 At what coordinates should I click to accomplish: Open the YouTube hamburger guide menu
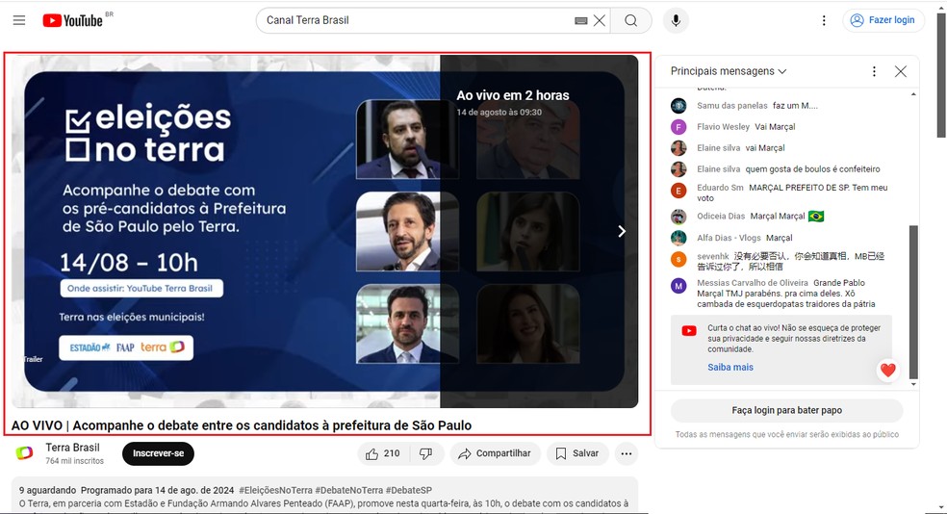click(19, 20)
